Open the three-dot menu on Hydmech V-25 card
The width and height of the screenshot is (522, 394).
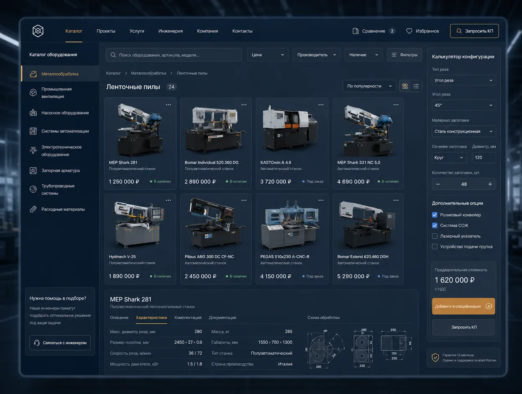click(x=168, y=200)
